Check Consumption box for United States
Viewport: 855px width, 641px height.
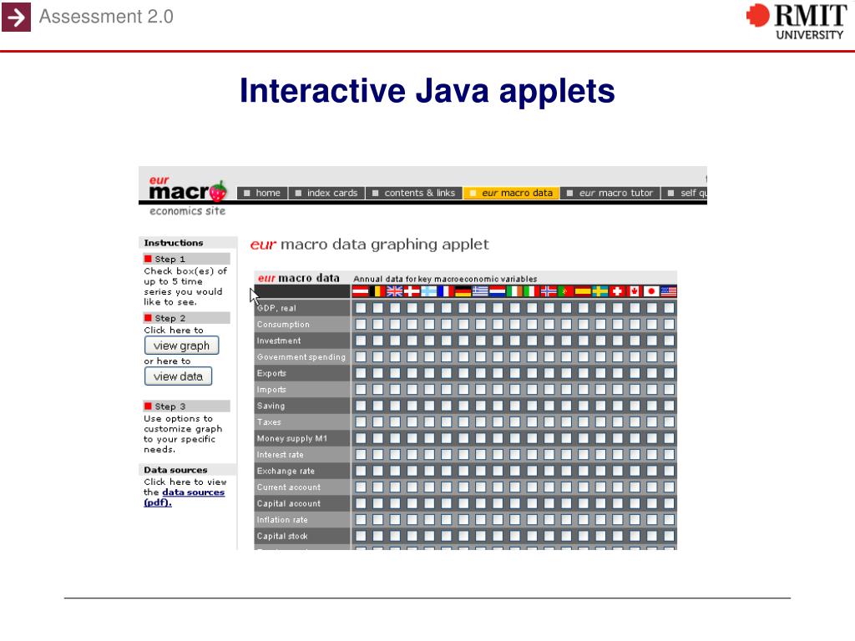[669, 325]
